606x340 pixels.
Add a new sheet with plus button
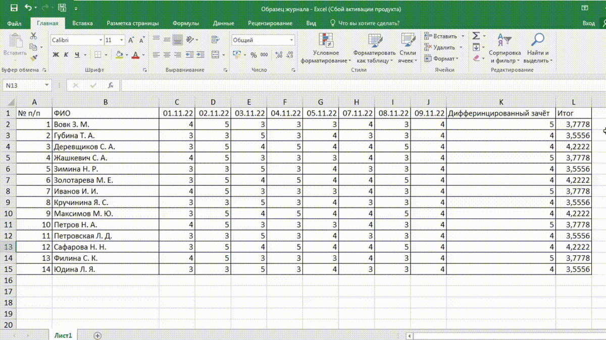[98, 335]
